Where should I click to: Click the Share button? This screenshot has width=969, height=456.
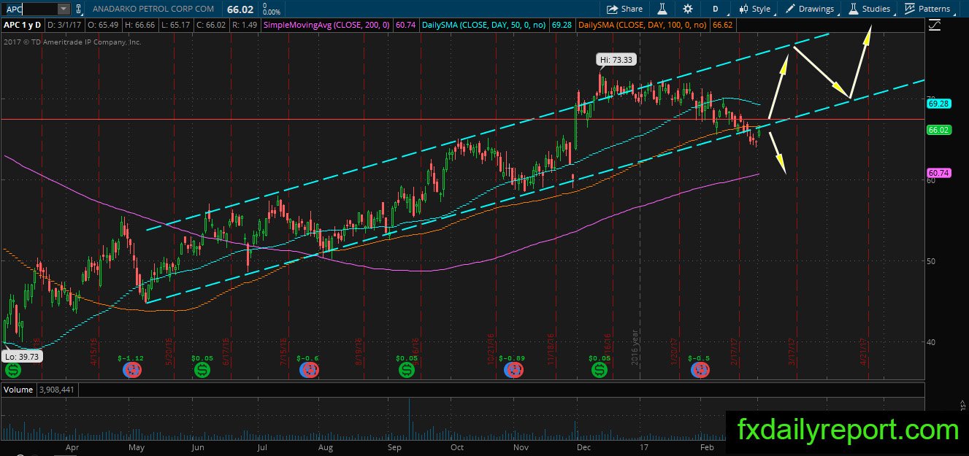[624, 9]
